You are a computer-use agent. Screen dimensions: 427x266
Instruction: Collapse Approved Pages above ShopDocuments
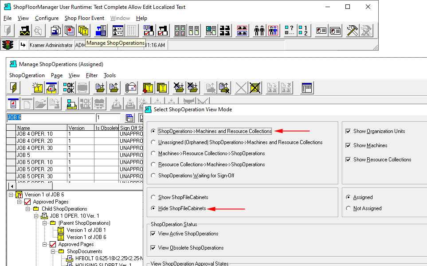pos(45,244)
